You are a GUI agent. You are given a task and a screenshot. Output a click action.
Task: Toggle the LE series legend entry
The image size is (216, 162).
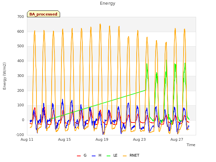point(112,155)
